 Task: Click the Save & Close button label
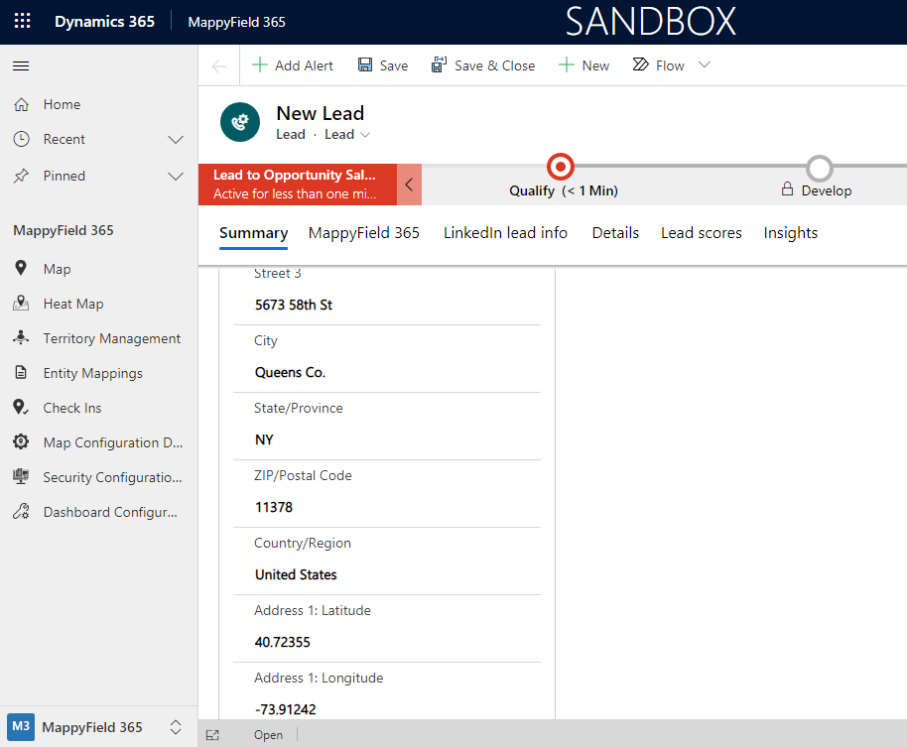click(x=494, y=65)
